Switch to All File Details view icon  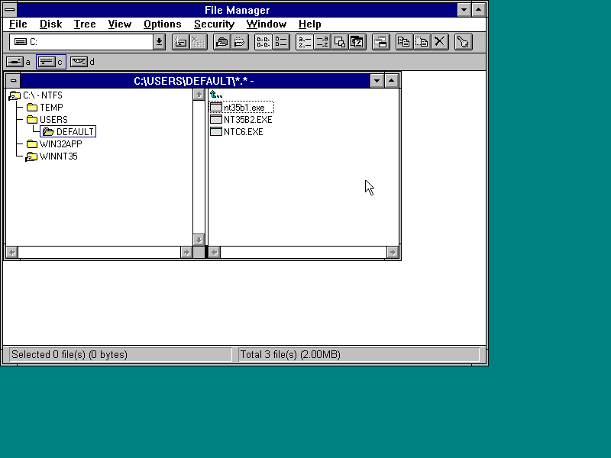tap(281, 42)
